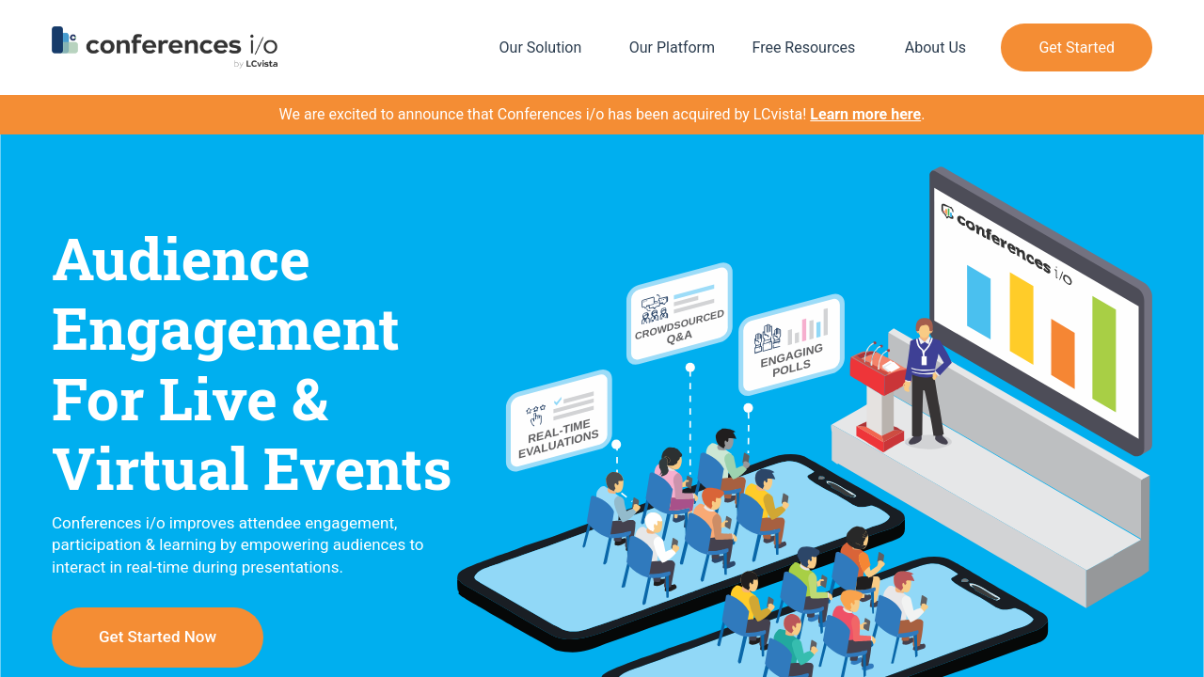
Task: Open the About Us menu
Action: pos(935,48)
